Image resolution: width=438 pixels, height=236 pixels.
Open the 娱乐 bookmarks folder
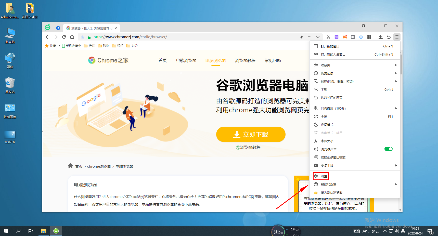point(118,46)
